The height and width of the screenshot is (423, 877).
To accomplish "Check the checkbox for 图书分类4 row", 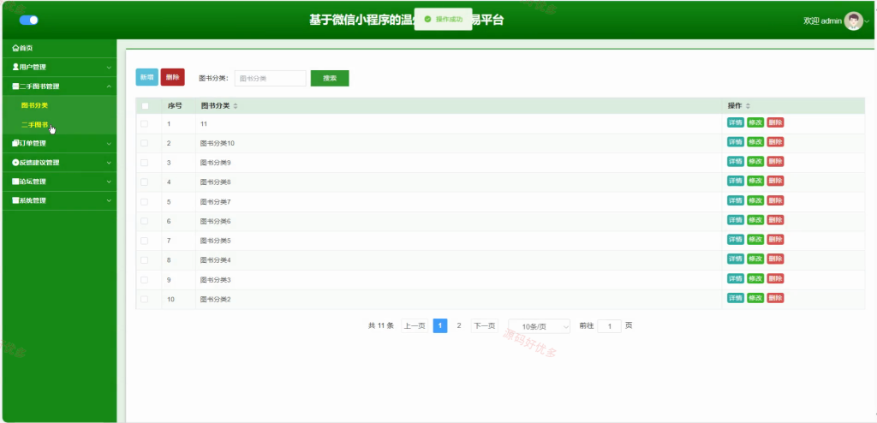I will [x=144, y=260].
